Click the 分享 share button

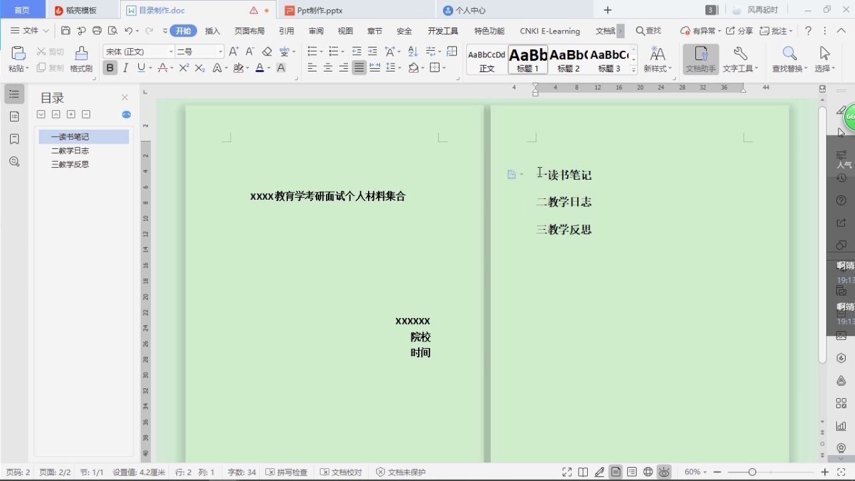coord(739,31)
